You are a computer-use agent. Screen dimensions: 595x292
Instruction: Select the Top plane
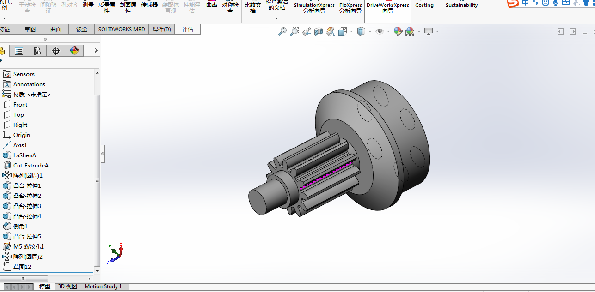(x=18, y=115)
